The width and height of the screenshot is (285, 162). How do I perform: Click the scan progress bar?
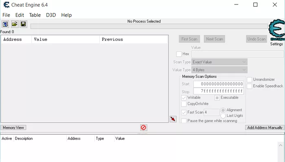click(x=149, y=26)
